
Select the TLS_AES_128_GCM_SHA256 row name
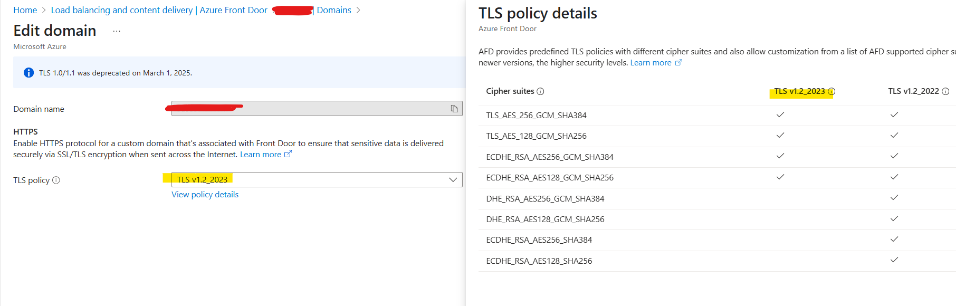(x=536, y=136)
